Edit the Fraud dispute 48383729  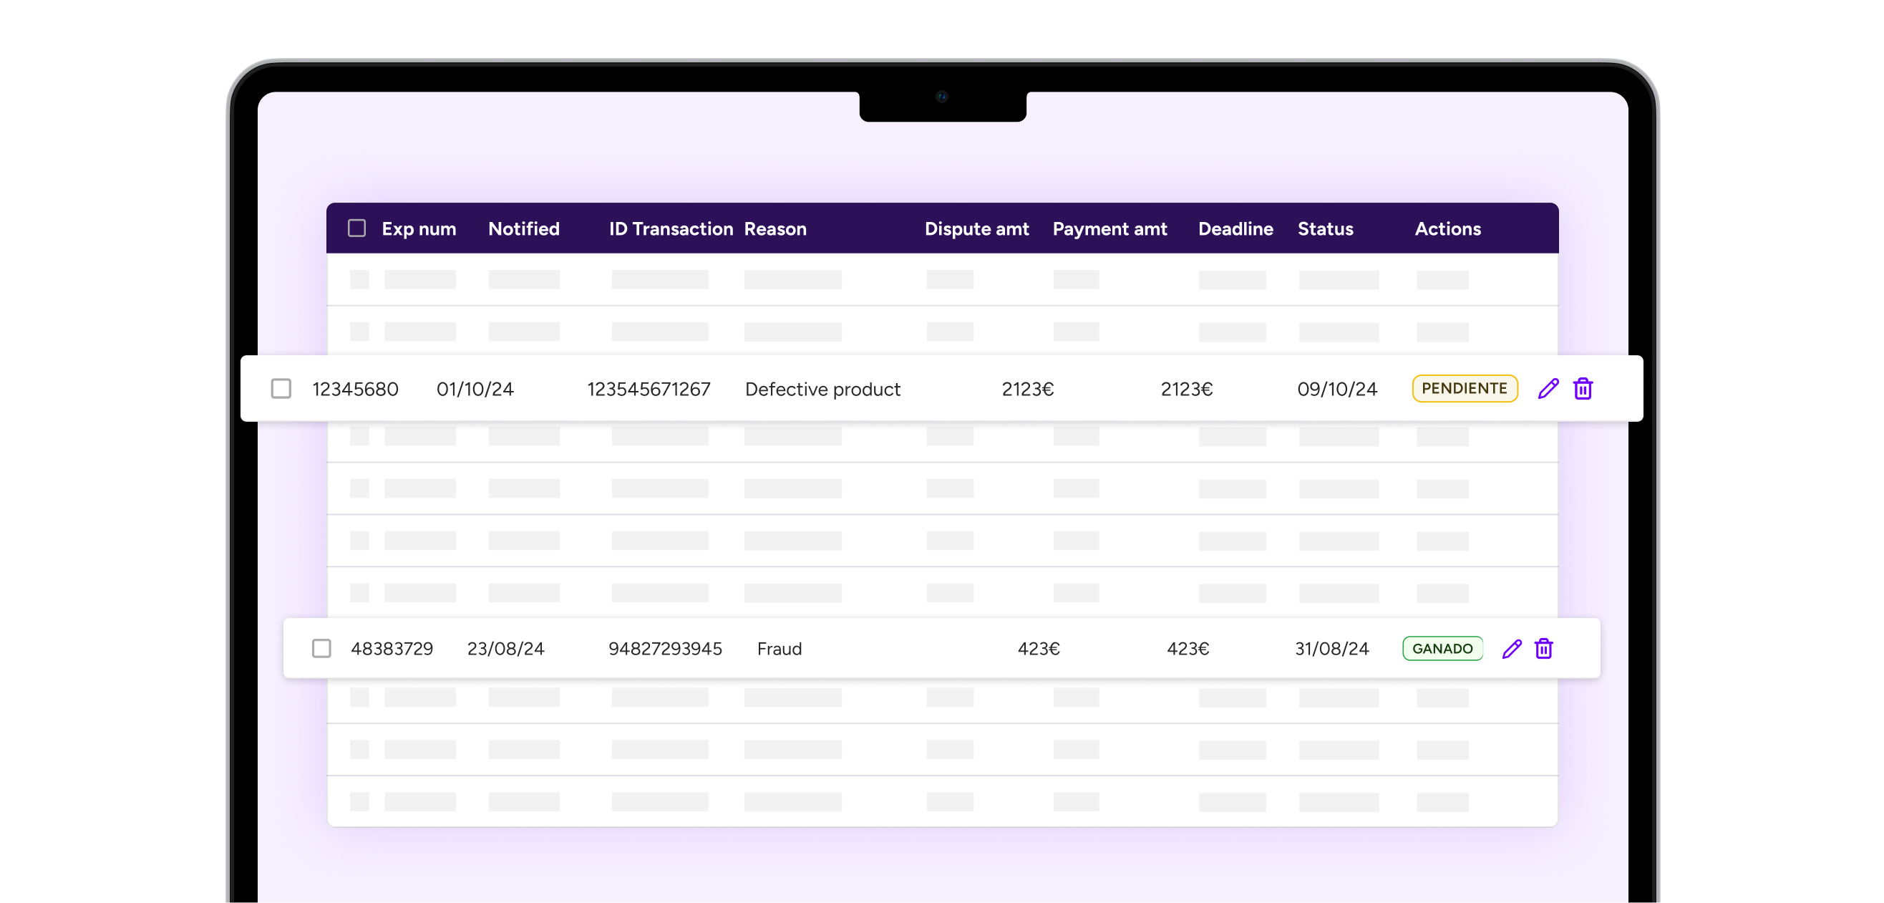pyautogui.click(x=1512, y=648)
